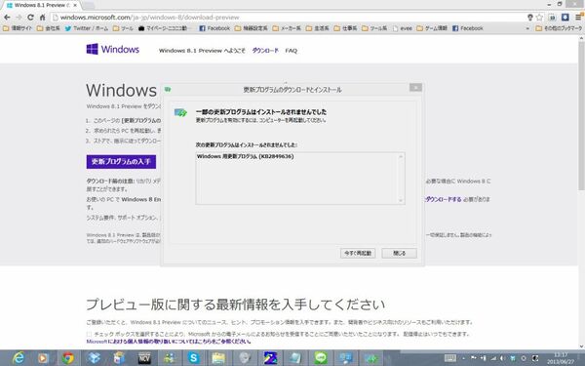
Task: Bookmark this page with the star icon
Action: click(539, 18)
